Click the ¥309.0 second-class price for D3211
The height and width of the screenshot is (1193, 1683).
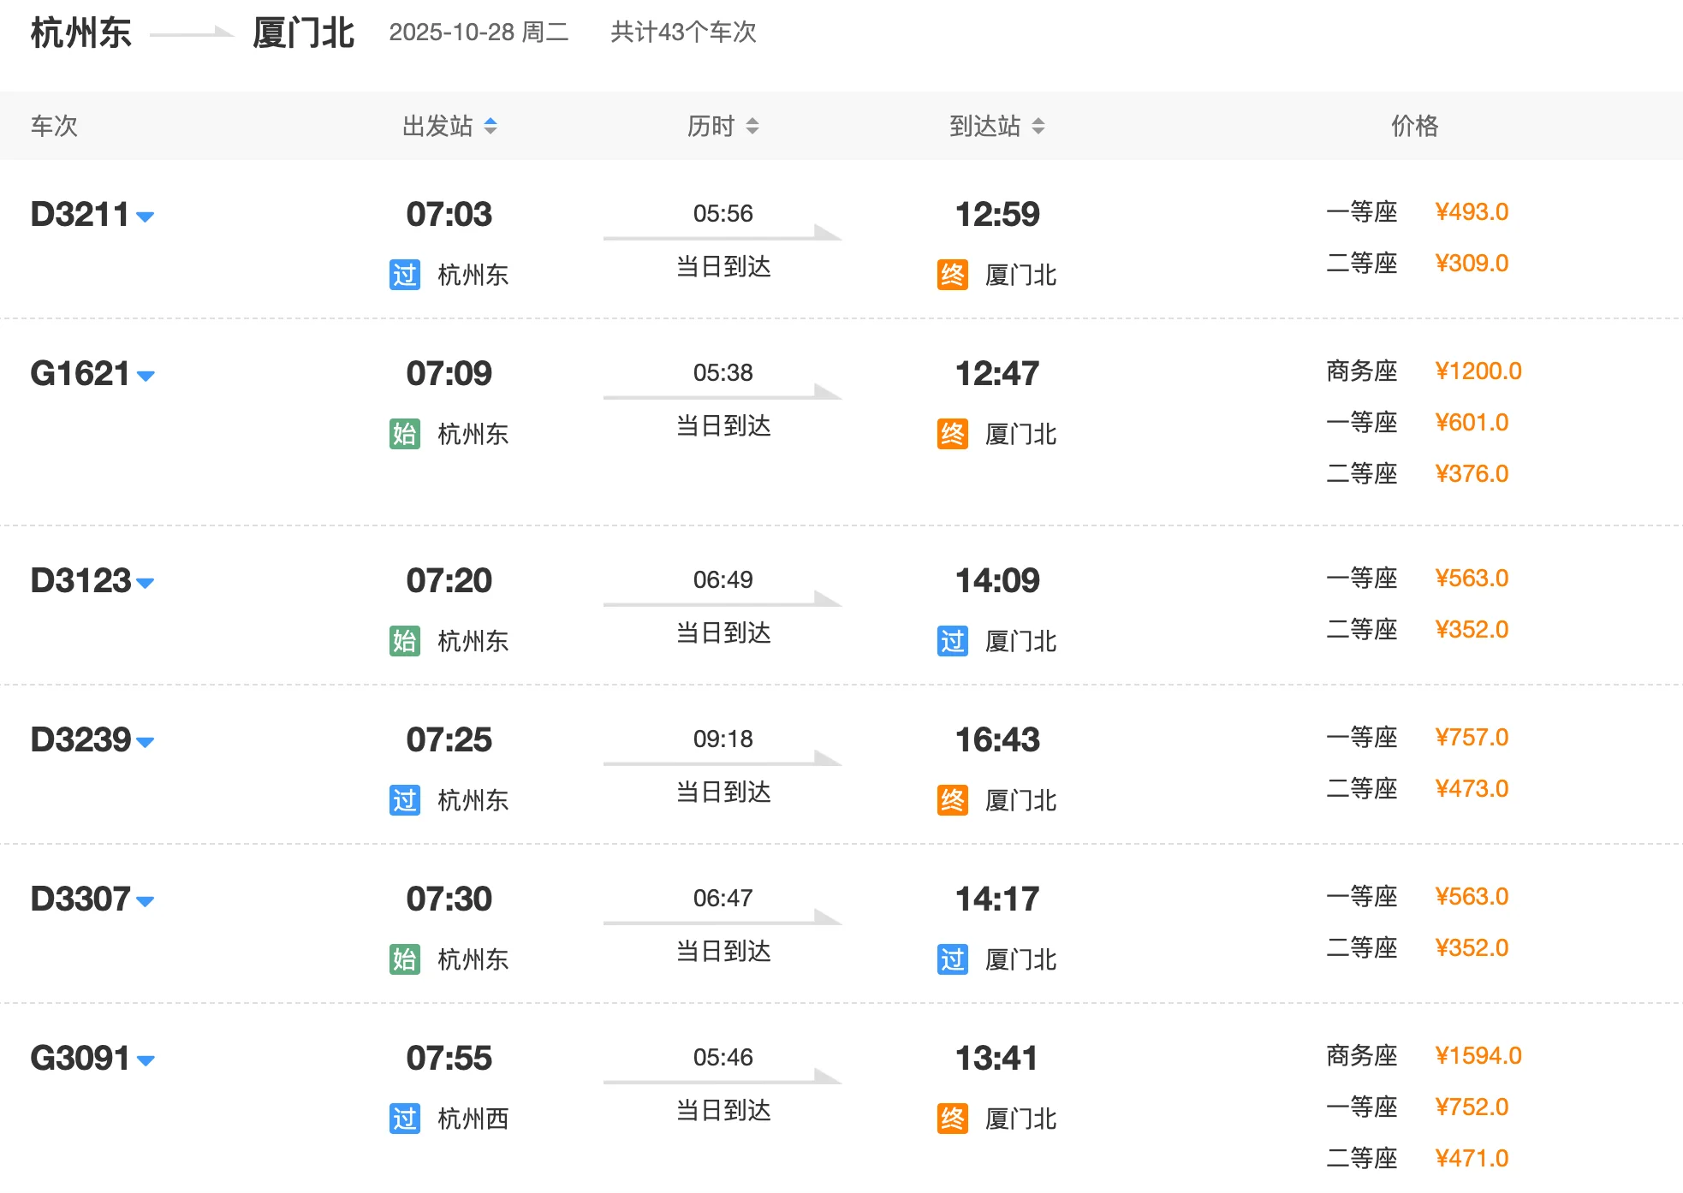coord(1471,264)
